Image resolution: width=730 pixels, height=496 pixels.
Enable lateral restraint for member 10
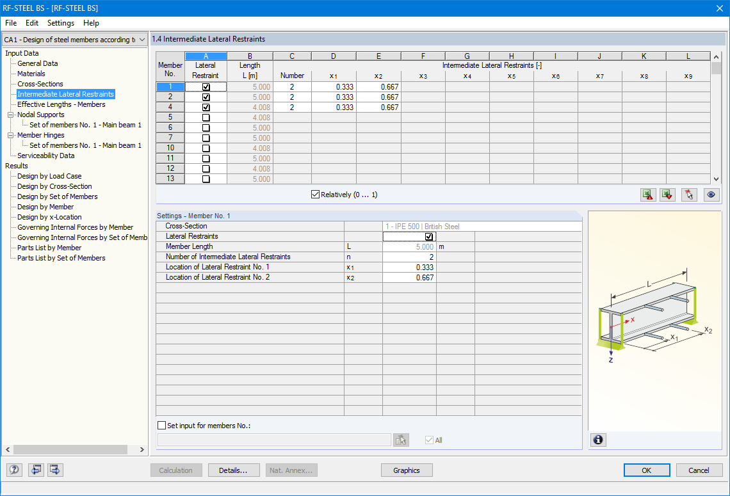(206, 148)
